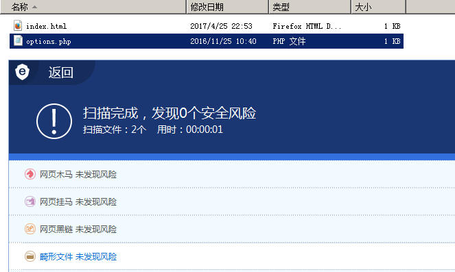The height and width of the screenshot is (272, 455).
Task: Click the Firefox HTML D... type cell
Action: 307,26
